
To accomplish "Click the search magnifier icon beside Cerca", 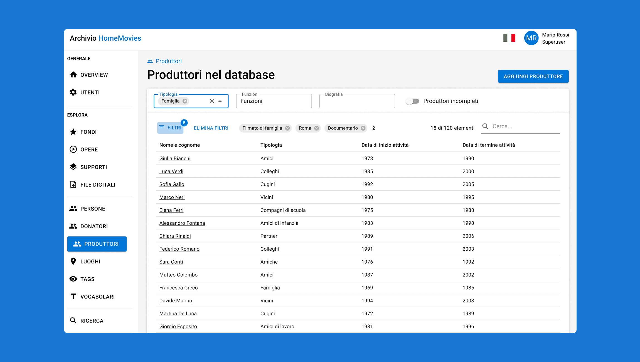I will 485,126.
